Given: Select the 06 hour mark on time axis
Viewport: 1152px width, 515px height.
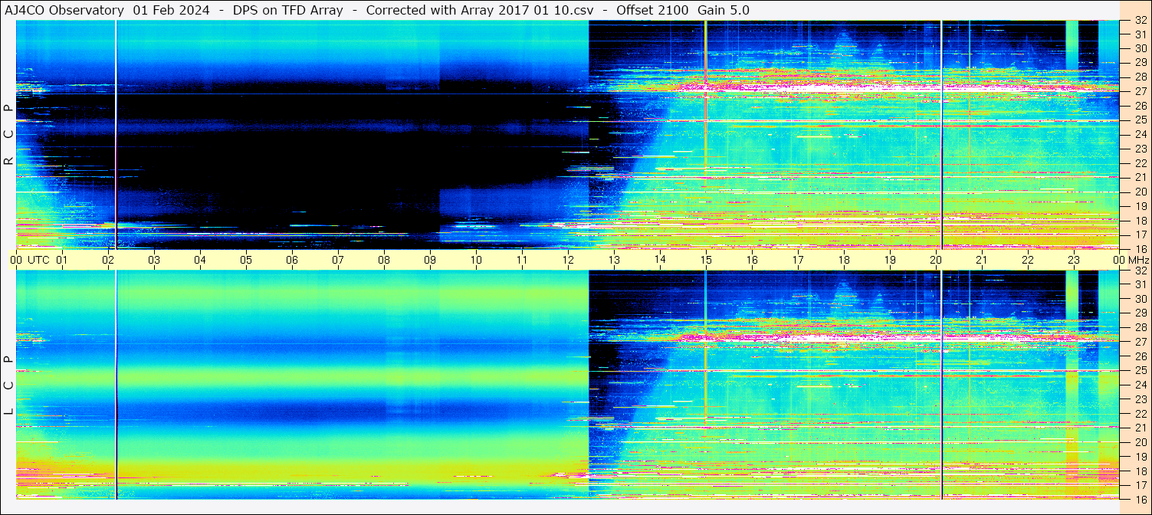Looking at the screenshot, I should click(292, 260).
